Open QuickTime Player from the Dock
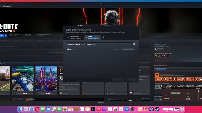 pos(151,109)
